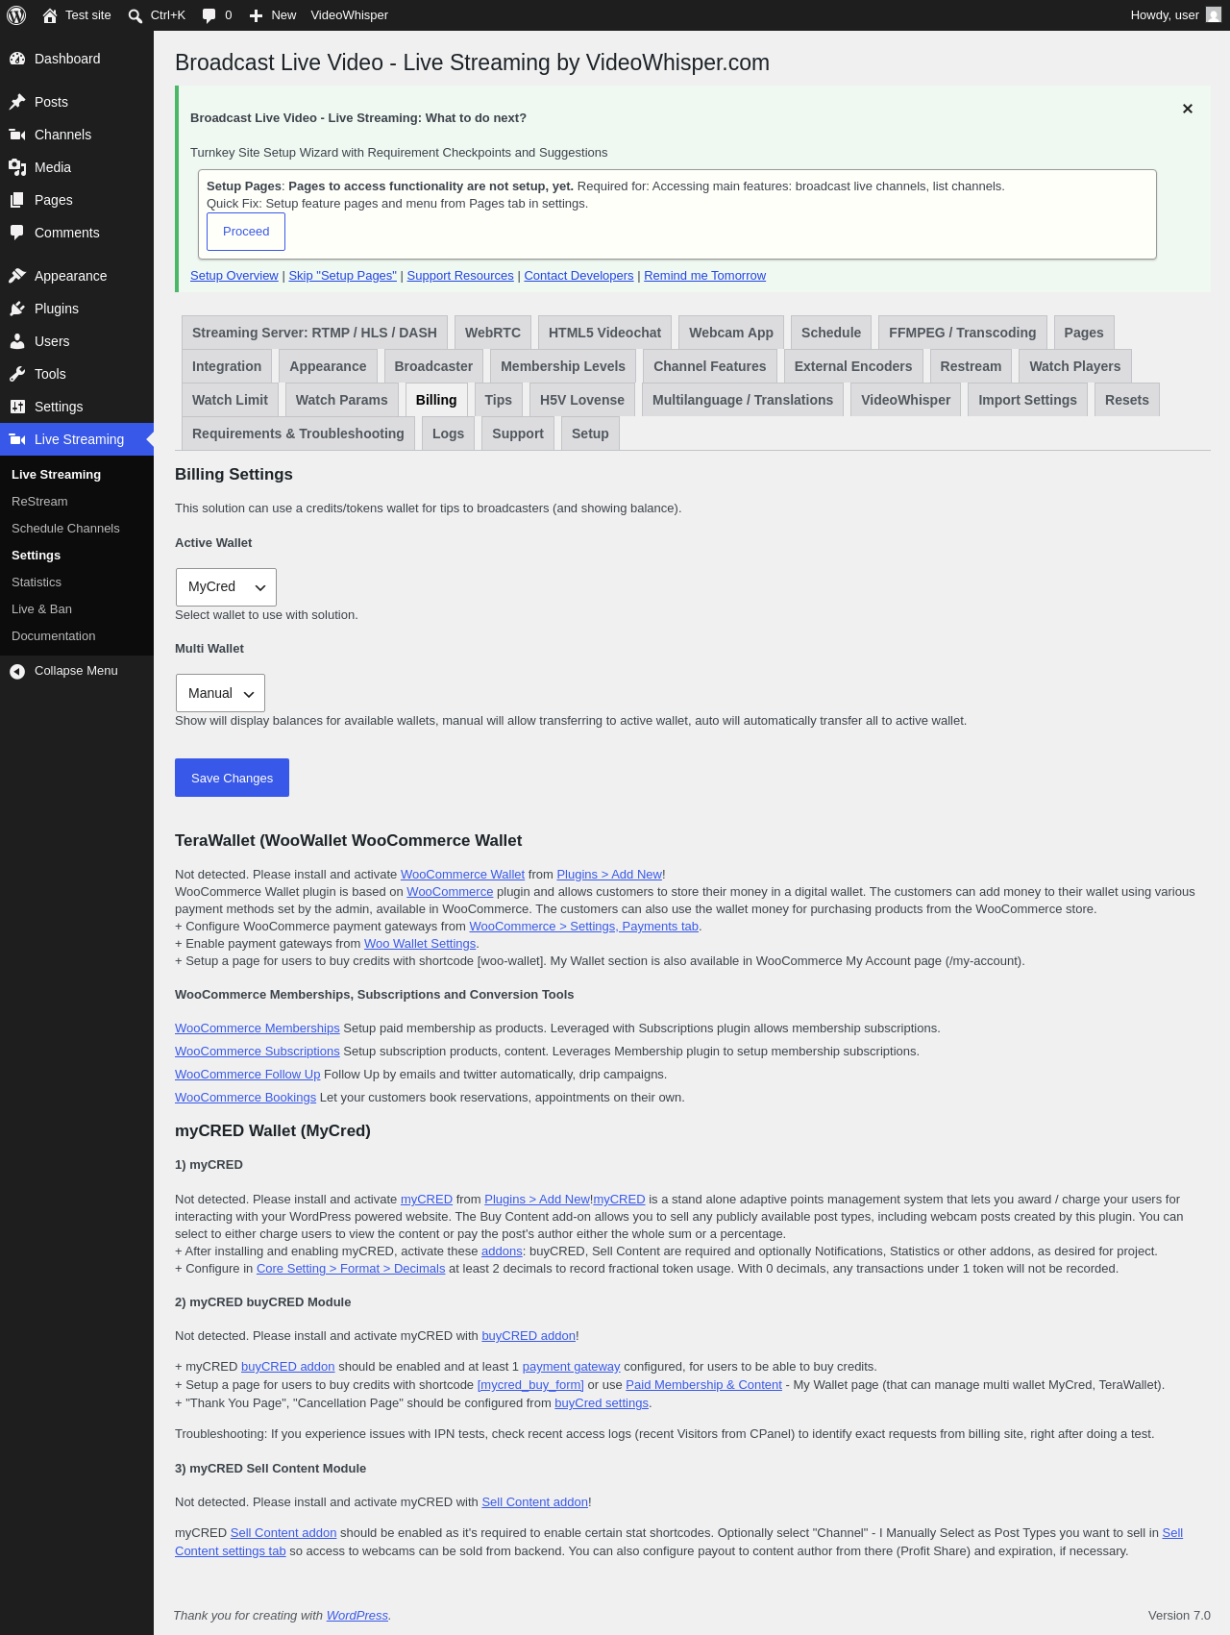This screenshot has width=1230, height=1635.
Task: Click Remind me Tomorrow link
Action: 705,276
